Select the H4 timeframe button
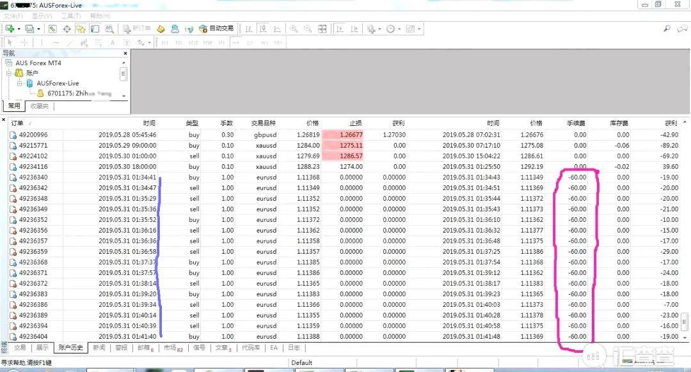The image size is (691, 372). point(235,43)
